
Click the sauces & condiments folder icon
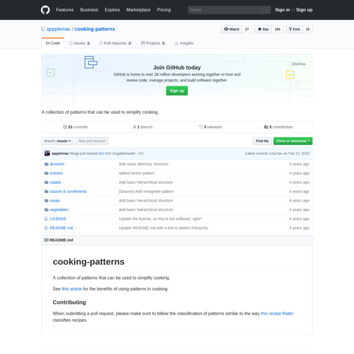[46, 191]
